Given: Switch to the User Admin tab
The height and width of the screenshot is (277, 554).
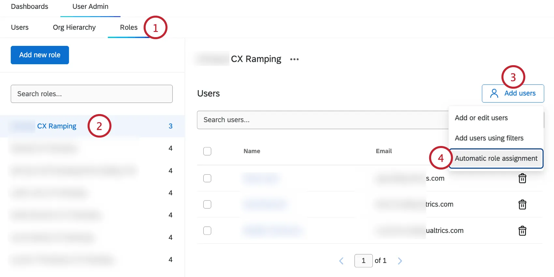Looking at the screenshot, I should [90, 7].
